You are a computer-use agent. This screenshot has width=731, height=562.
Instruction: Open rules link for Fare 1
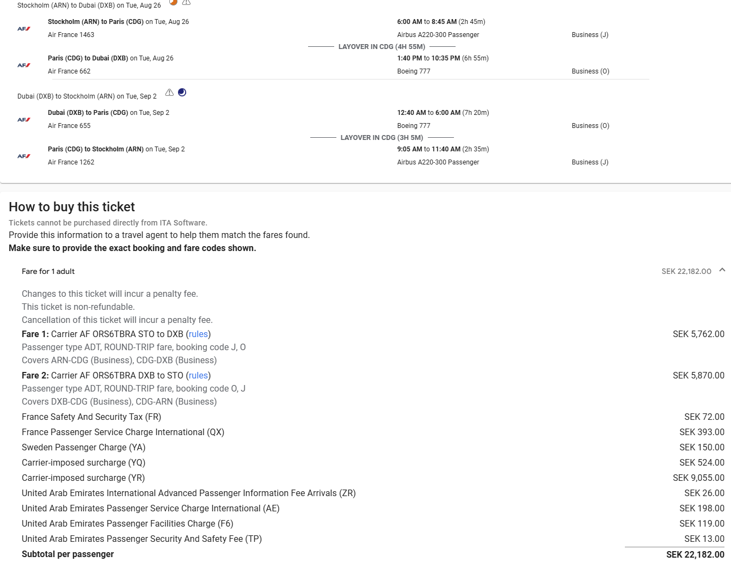coord(198,334)
